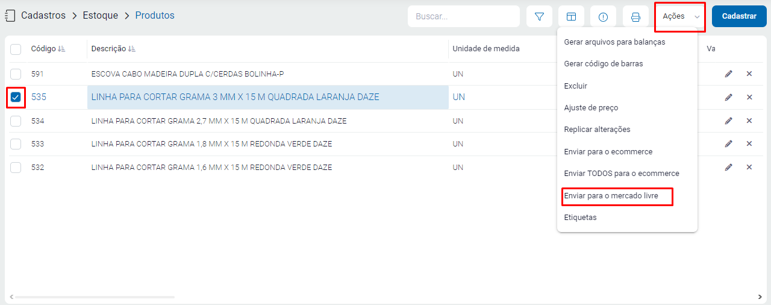Viewport: 771px width, 305px height.
Task: Toggle the select-all header checkbox
Action: point(16,49)
